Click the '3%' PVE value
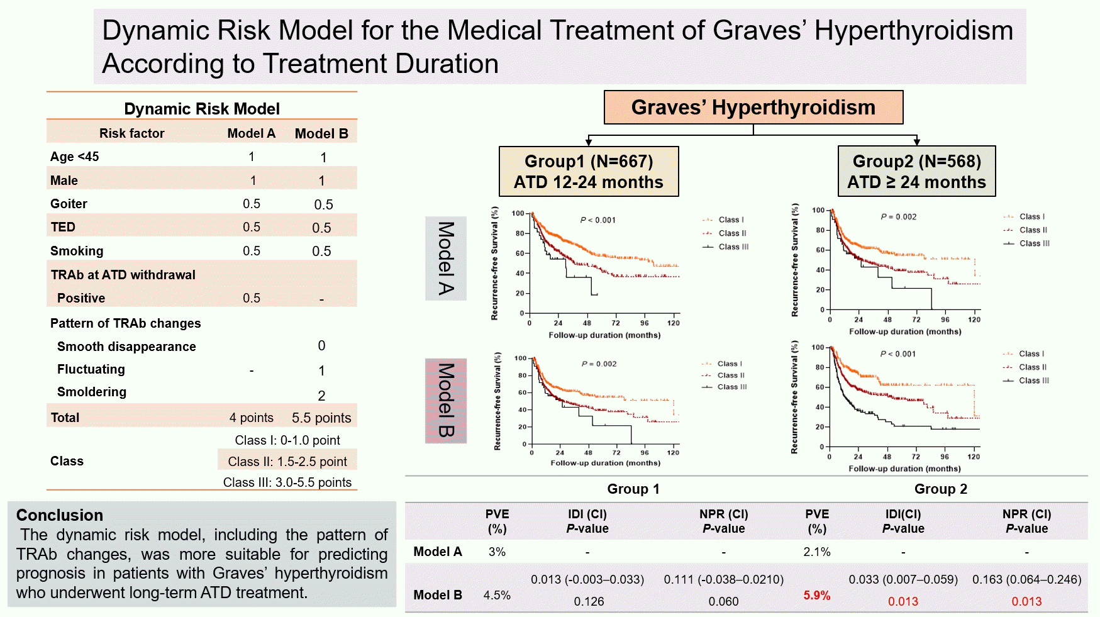1100x617 pixels. click(x=497, y=552)
